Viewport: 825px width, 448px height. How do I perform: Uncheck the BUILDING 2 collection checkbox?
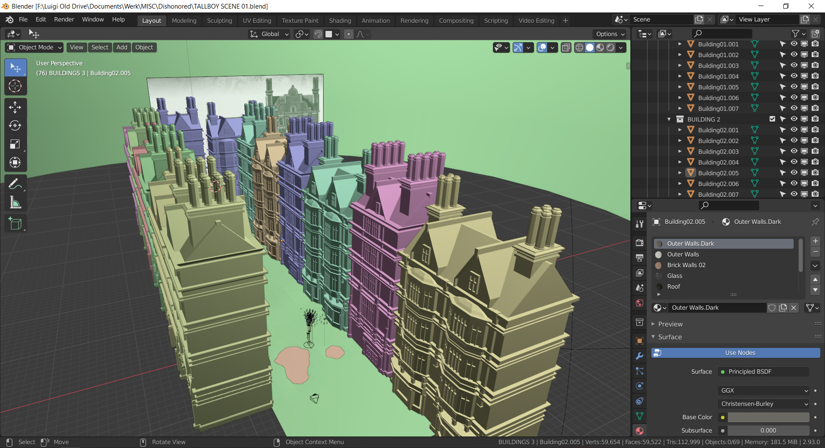pyautogui.click(x=772, y=119)
